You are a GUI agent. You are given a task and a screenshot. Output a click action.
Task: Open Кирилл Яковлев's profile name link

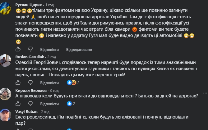[x=31, y=90]
